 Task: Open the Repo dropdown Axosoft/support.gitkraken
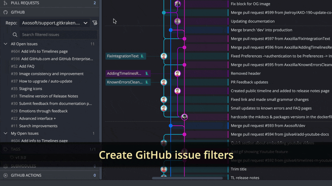point(55,23)
